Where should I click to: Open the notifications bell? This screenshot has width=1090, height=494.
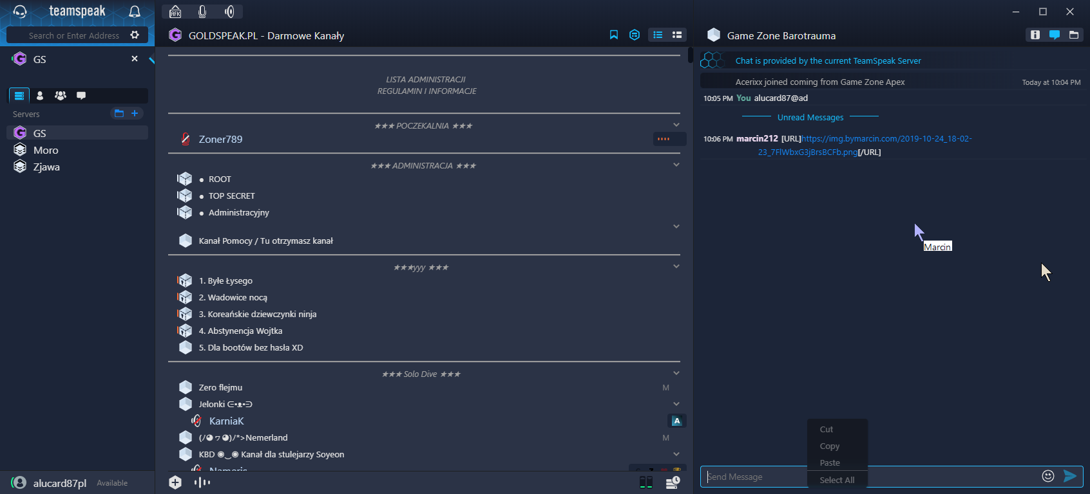click(x=135, y=12)
